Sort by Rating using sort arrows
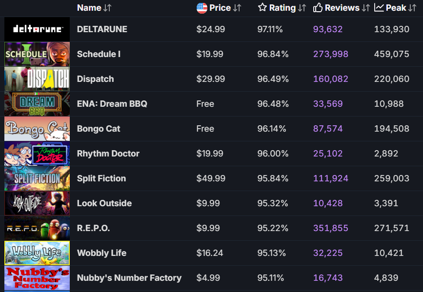423x292 pixels. pos(302,8)
